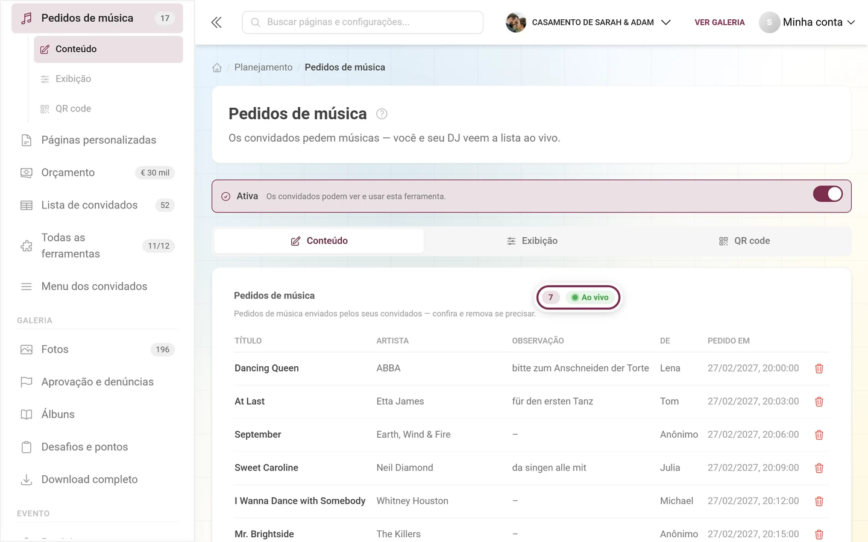Screen dimensions: 868x542
Task: Select QR code in the sidebar submenu
Action: click(108, 108)
